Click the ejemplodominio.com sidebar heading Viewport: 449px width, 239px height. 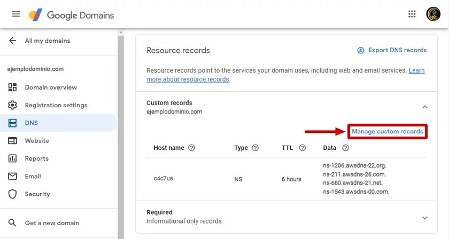point(35,69)
